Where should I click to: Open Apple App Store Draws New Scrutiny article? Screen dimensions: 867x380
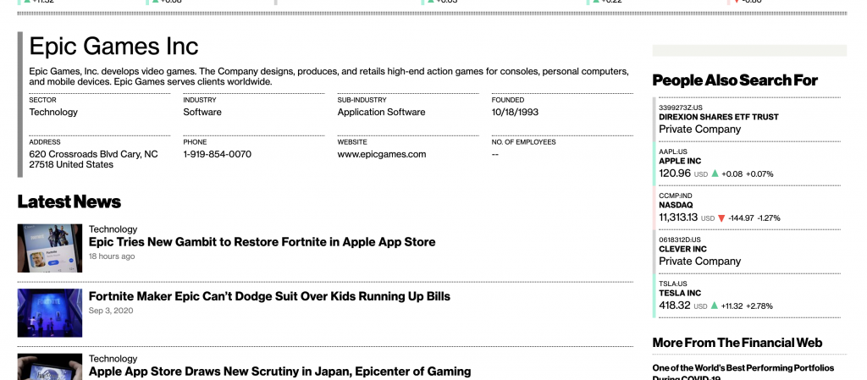point(279,372)
